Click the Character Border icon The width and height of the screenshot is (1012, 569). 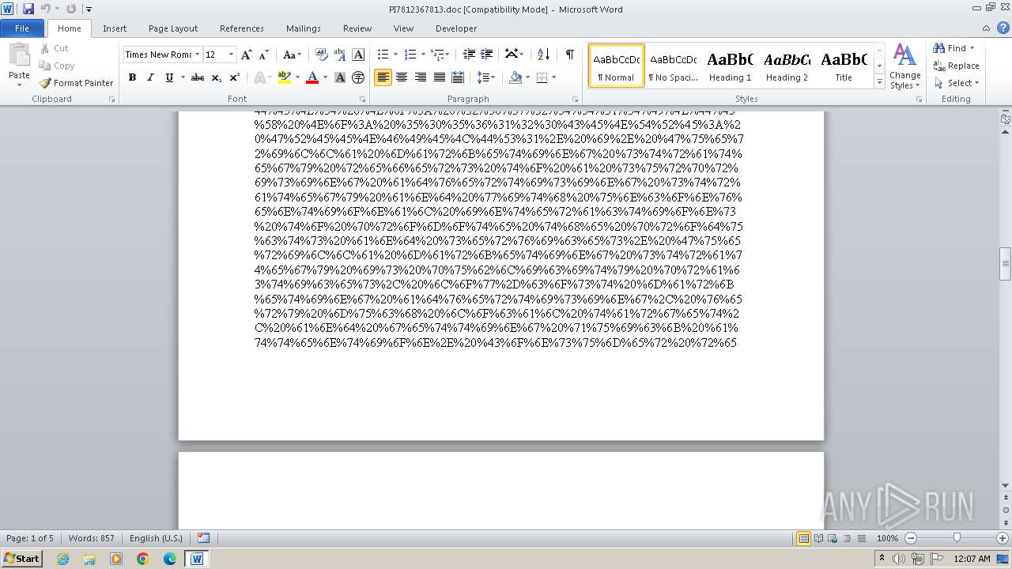pyautogui.click(x=358, y=55)
